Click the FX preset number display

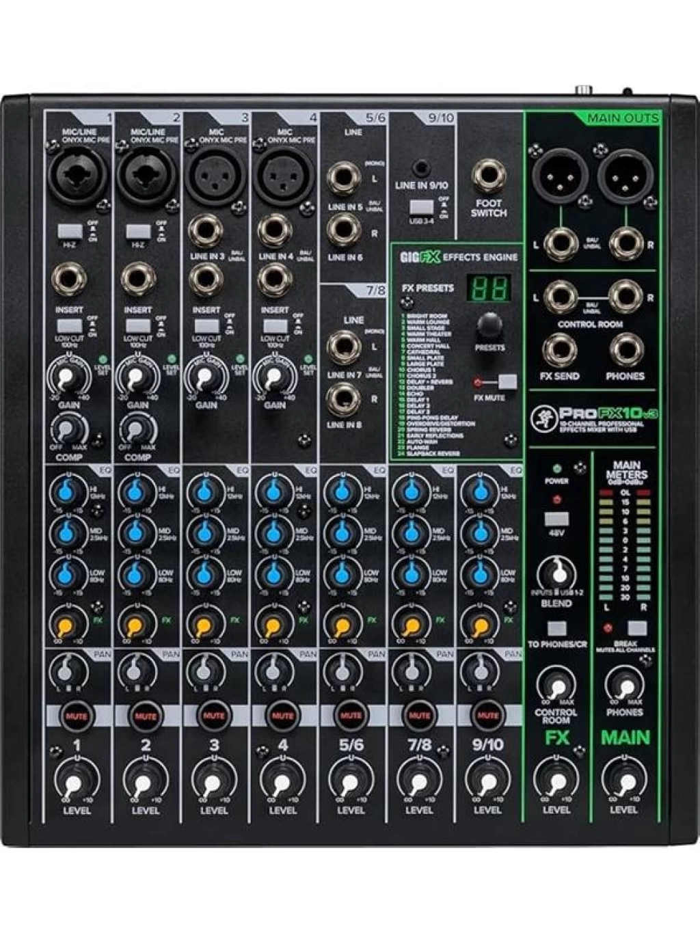click(489, 288)
